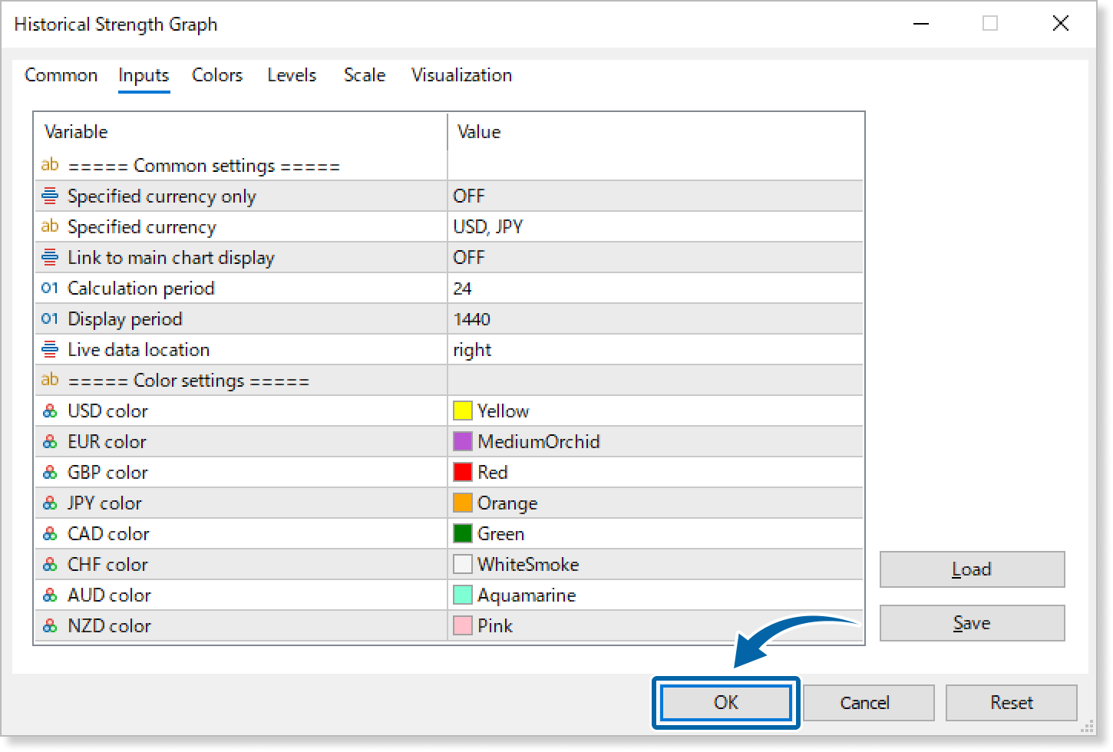Image resolution: width=1113 pixels, height=752 pixels.
Task: Click the Aquamarine color swatch for AUD
Action: tap(463, 595)
